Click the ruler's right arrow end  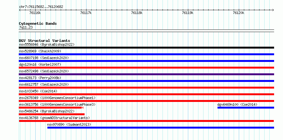coord(273,10)
